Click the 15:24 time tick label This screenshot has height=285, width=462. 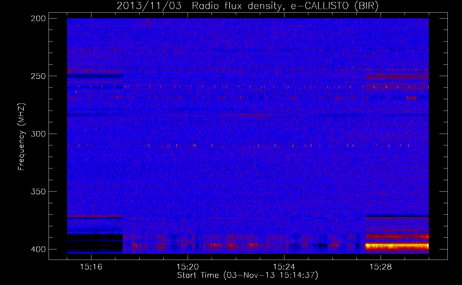(x=284, y=267)
